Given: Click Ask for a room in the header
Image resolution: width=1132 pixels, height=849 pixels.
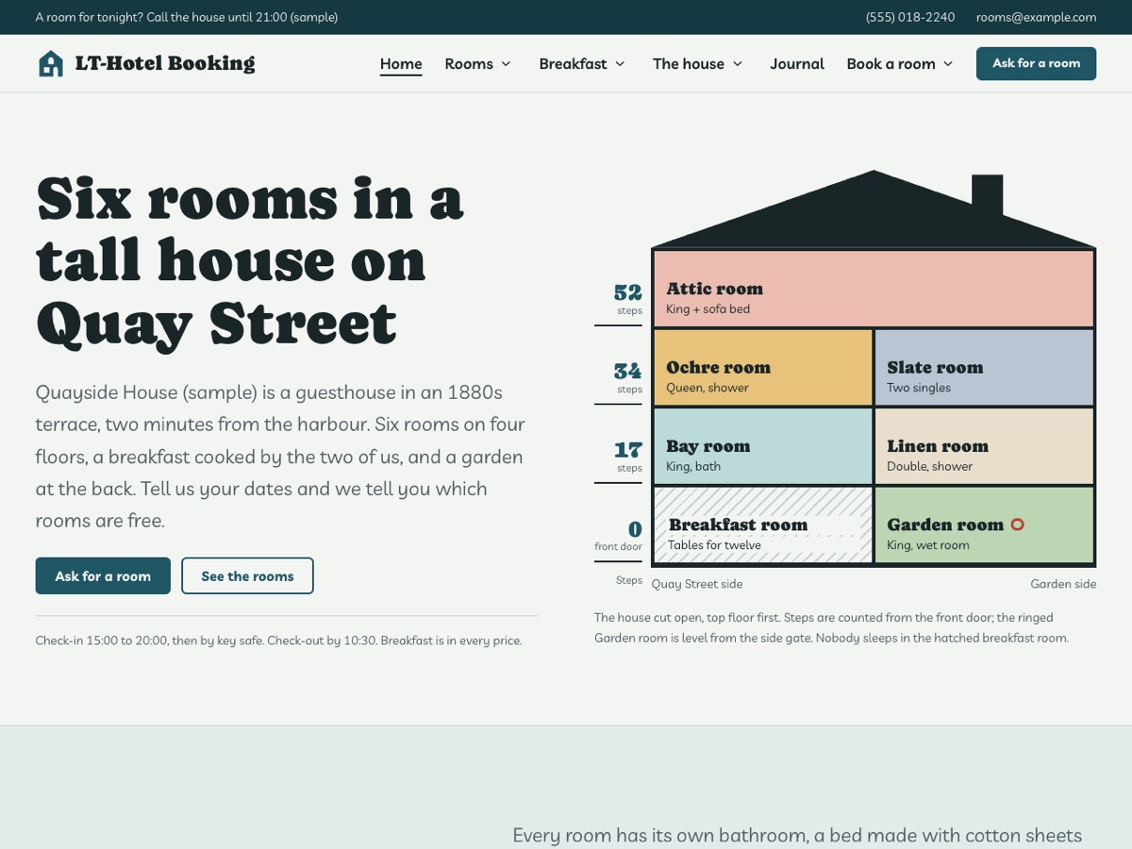Looking at the screenshot, I should 1036,63.
